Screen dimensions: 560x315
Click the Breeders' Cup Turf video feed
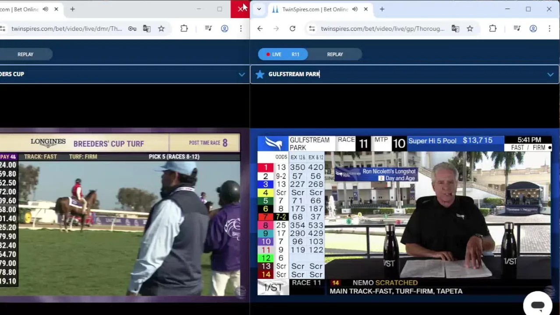(x=120, y=214)
